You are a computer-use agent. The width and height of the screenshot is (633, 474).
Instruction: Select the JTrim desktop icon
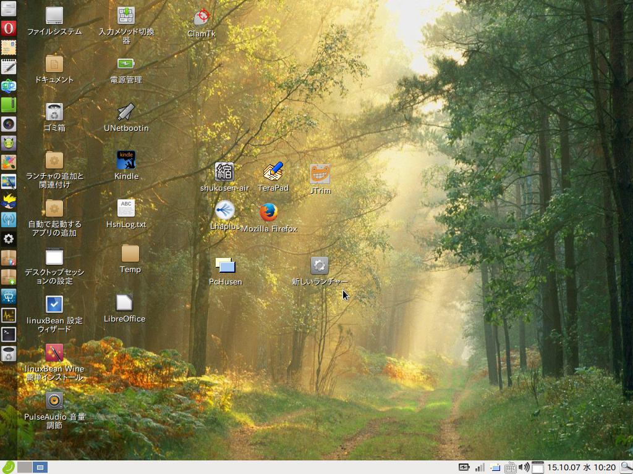click(320, 180)
